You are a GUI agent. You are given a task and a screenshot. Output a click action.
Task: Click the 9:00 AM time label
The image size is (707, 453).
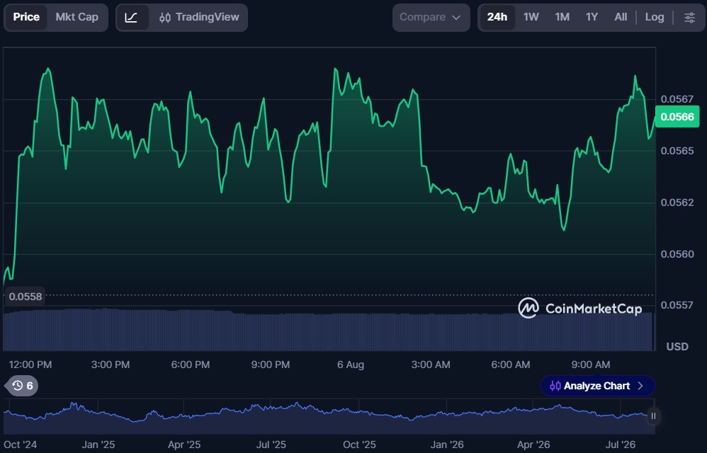point(591,365)
